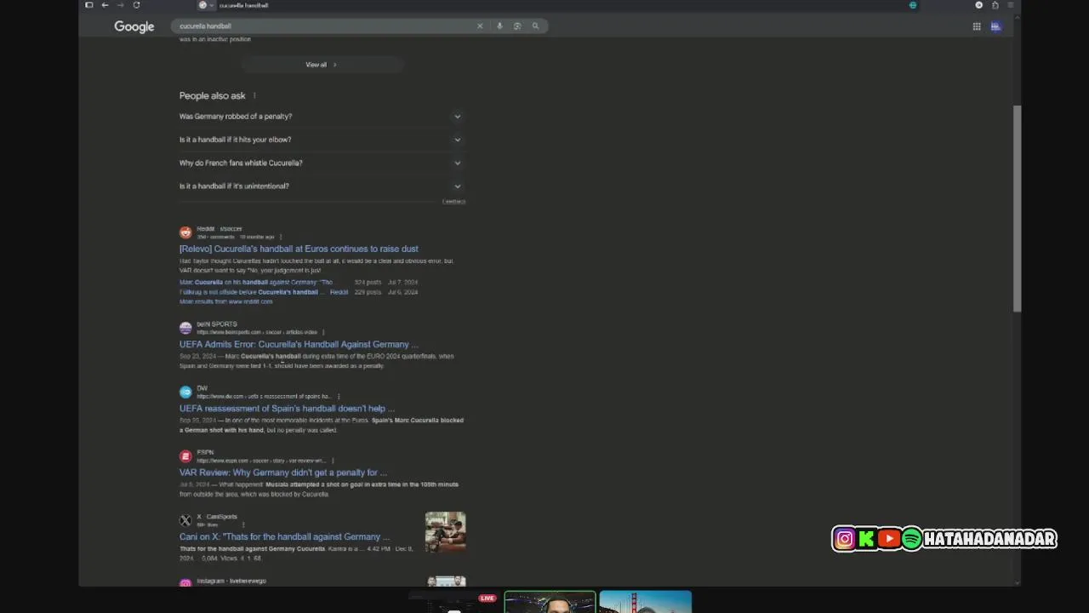Select the LIVE stream thumbnail at the bottom
The image size is (1089, 613).
pyautogui.click(x=454, y=602)
